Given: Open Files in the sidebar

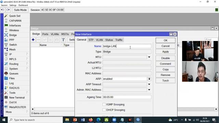Looking at the screenshot, I should tap(12, 78).
